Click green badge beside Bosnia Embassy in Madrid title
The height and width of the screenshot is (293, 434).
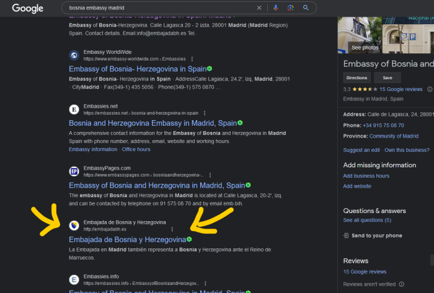click(240, 123)
